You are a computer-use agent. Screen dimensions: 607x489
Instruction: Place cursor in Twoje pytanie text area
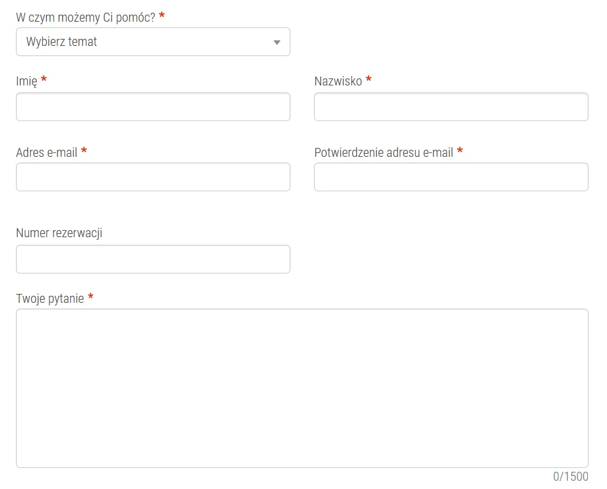coord(302,388)
